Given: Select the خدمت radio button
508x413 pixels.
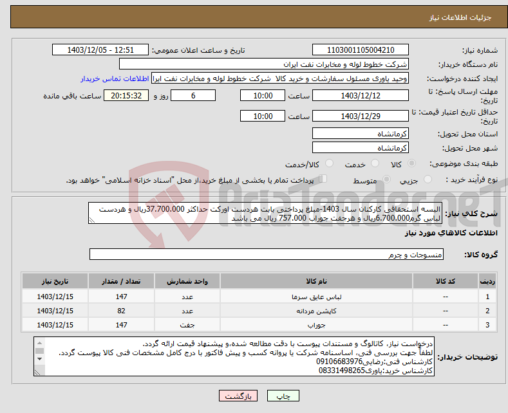Looking at the screenshot, I should click(x=375, y=163).
